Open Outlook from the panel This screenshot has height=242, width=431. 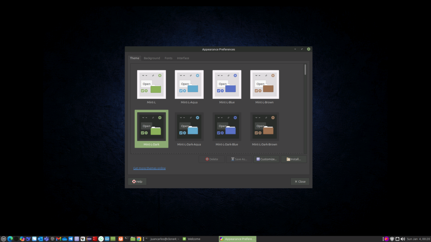(x=40, y=239)
